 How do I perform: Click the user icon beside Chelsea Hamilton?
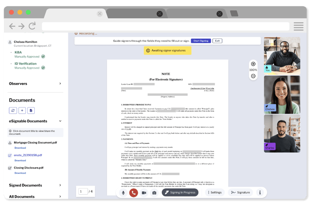(x=10, y=42)
